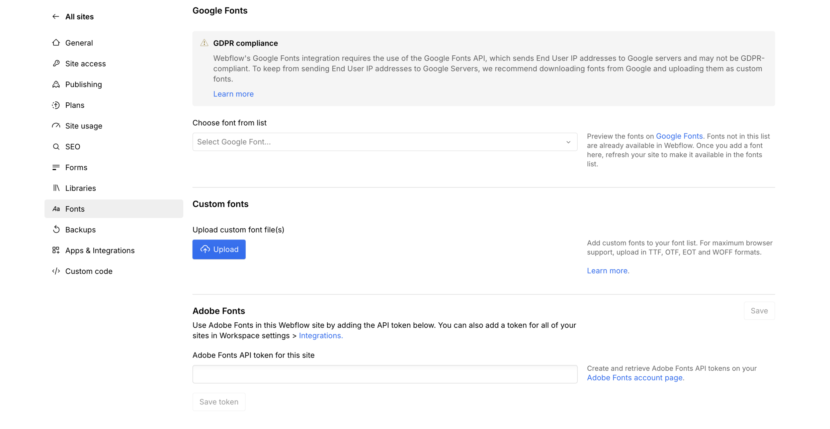Click the Site access key icon

click(x=56, y=63)
